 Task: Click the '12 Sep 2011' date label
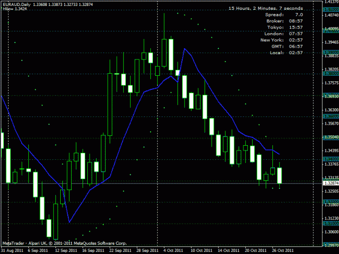click(x=66, y=251)
